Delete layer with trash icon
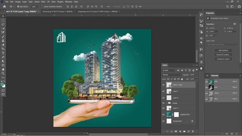 (x=193, y=131)
